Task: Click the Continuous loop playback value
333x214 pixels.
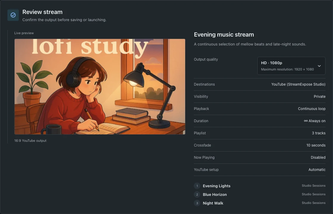Action: click(312, 109)
